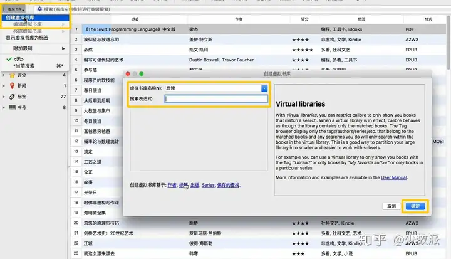Choose 当前搜索 menu entry
Image resolution: width=451 pixels, height=259 pixels.
(35, 66)
